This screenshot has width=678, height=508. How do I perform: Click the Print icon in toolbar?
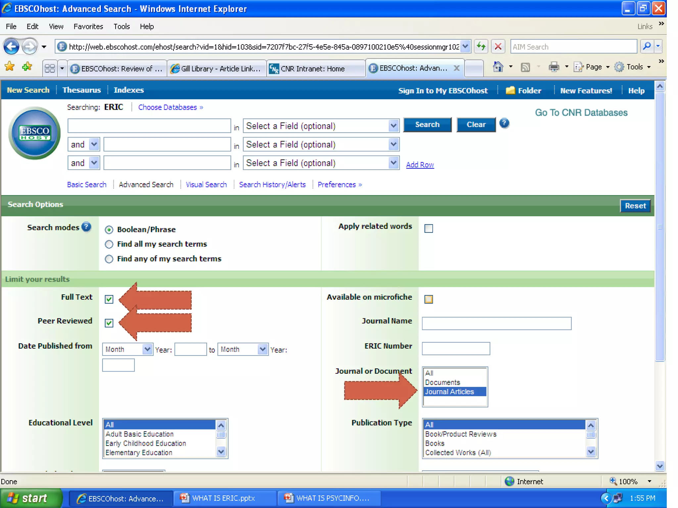coord(554,67)
